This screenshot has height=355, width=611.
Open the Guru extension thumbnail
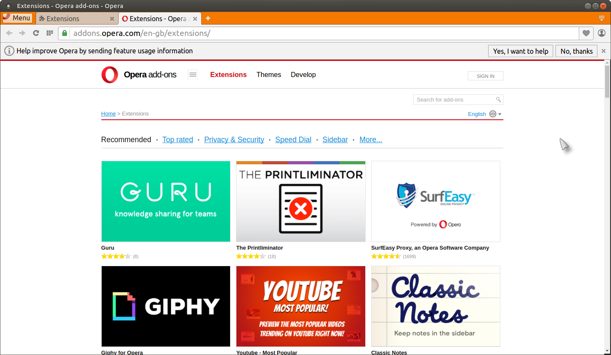click(x=166, y=201)
